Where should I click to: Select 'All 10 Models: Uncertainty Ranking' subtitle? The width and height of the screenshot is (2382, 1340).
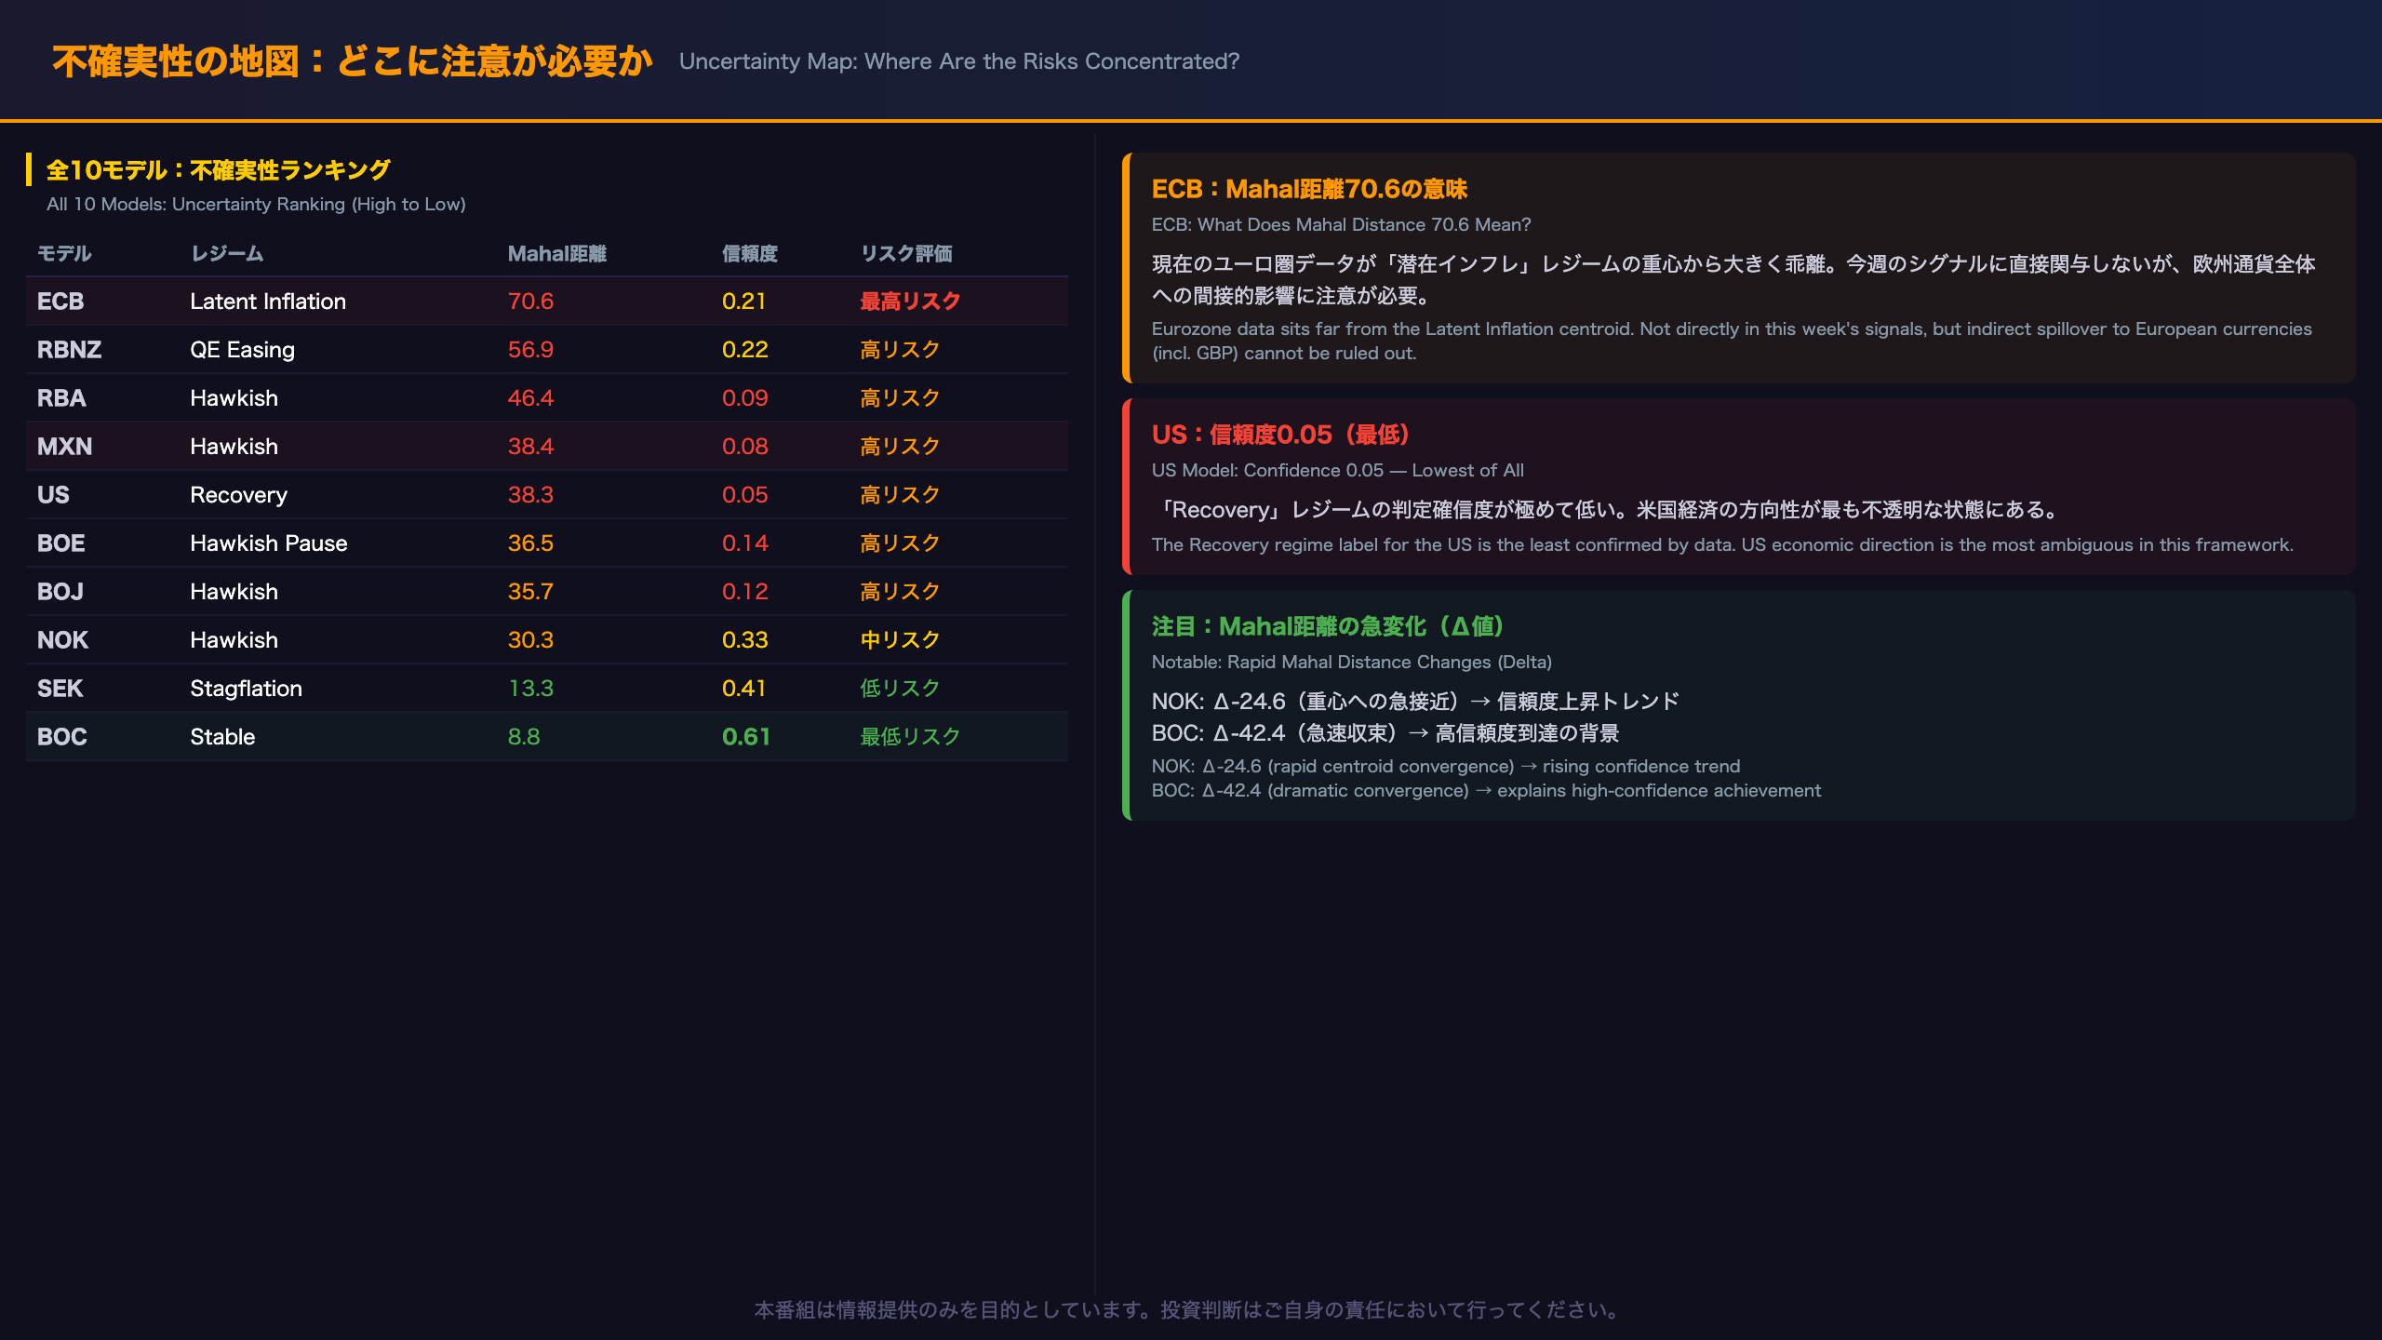tap(256, 204)
